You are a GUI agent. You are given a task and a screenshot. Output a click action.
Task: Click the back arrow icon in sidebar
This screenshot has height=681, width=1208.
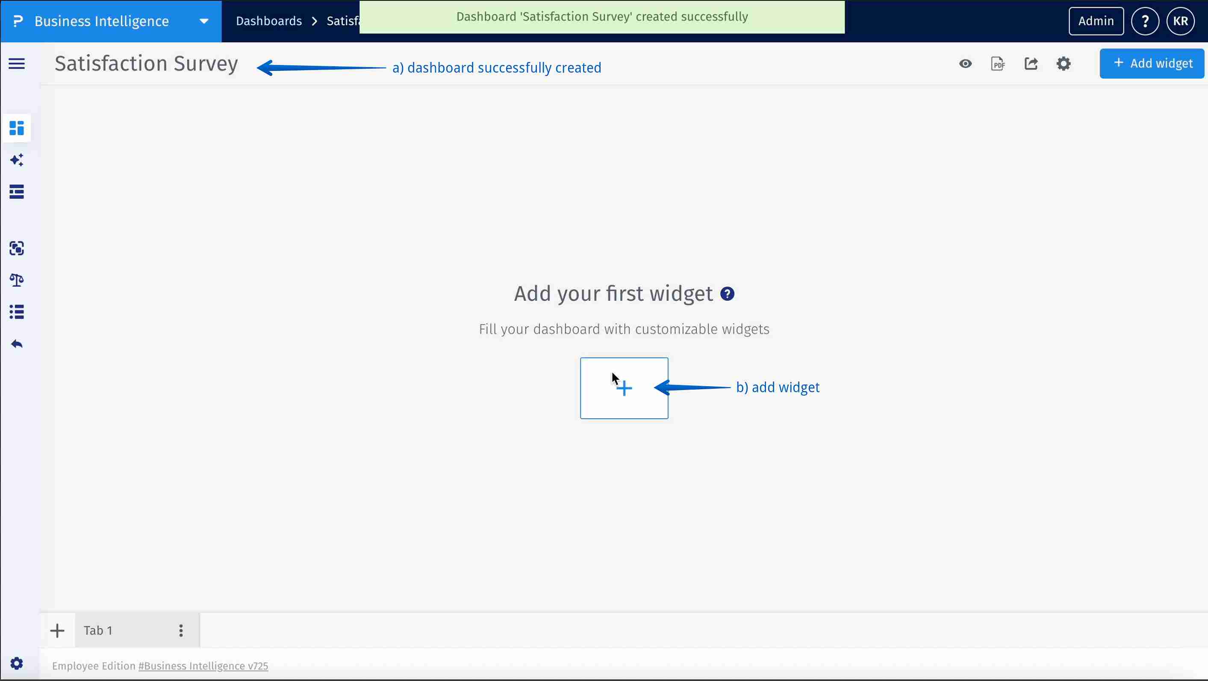16,343
